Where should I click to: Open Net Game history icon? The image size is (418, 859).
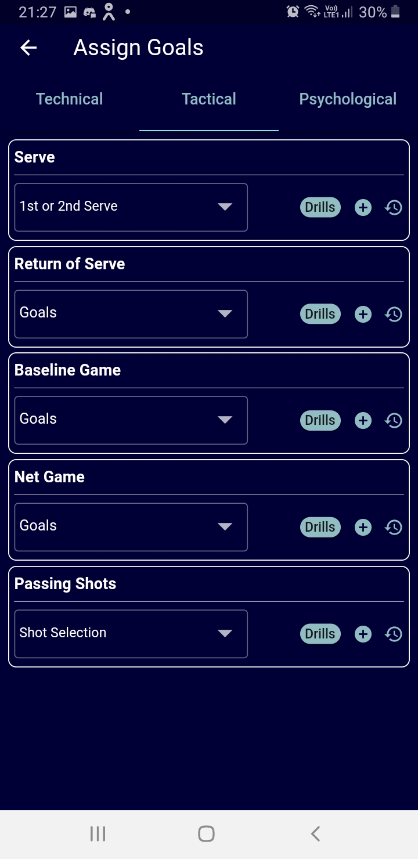(394, 527)
